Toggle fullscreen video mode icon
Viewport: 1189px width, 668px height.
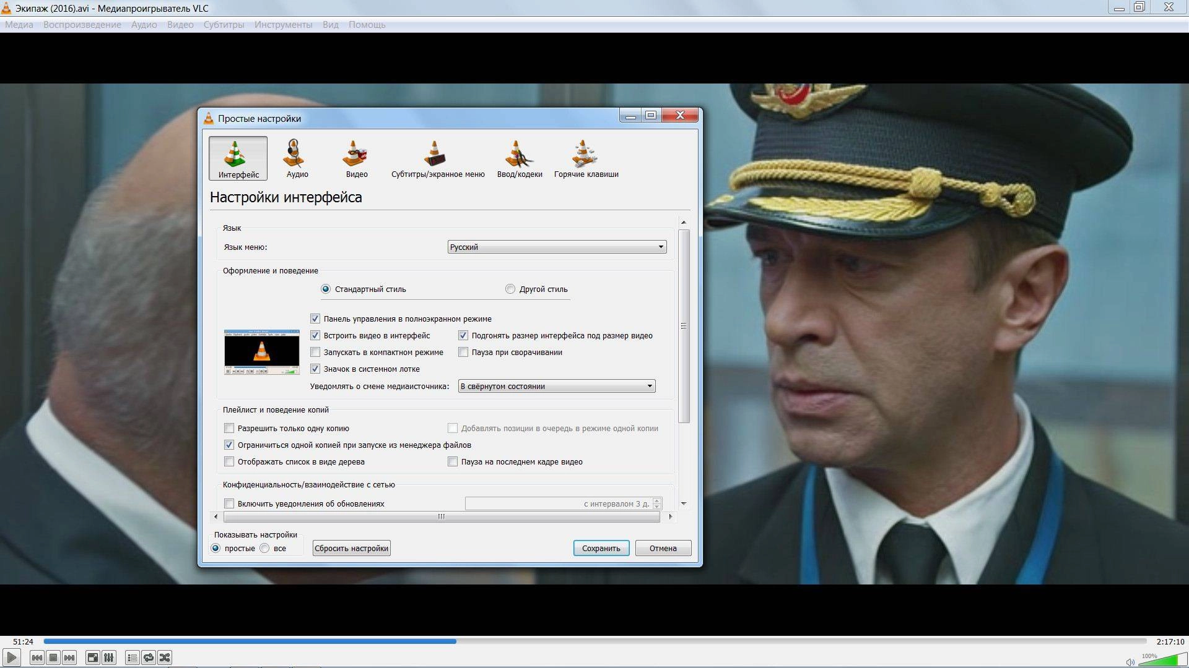(x=93, y=657)
